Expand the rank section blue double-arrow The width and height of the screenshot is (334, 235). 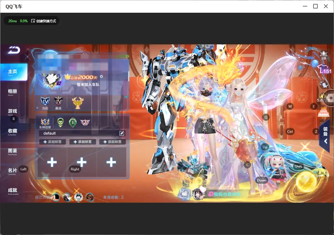tap(126, 97)
